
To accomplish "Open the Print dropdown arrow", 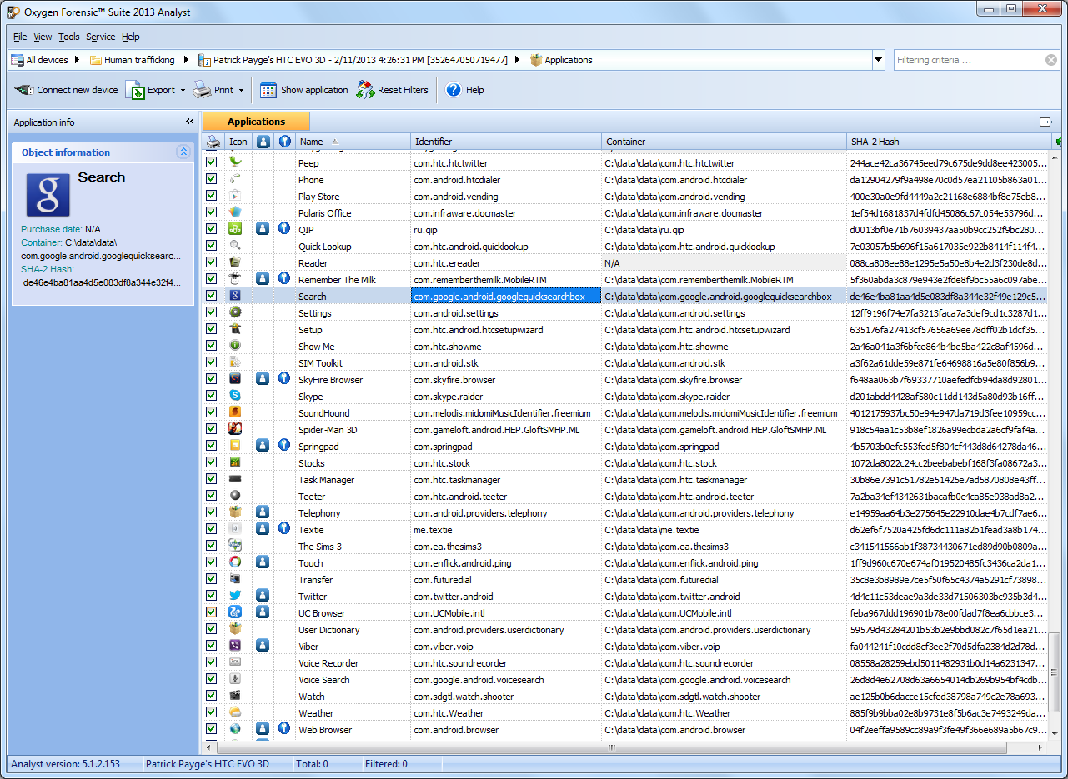I will (241, 90).
